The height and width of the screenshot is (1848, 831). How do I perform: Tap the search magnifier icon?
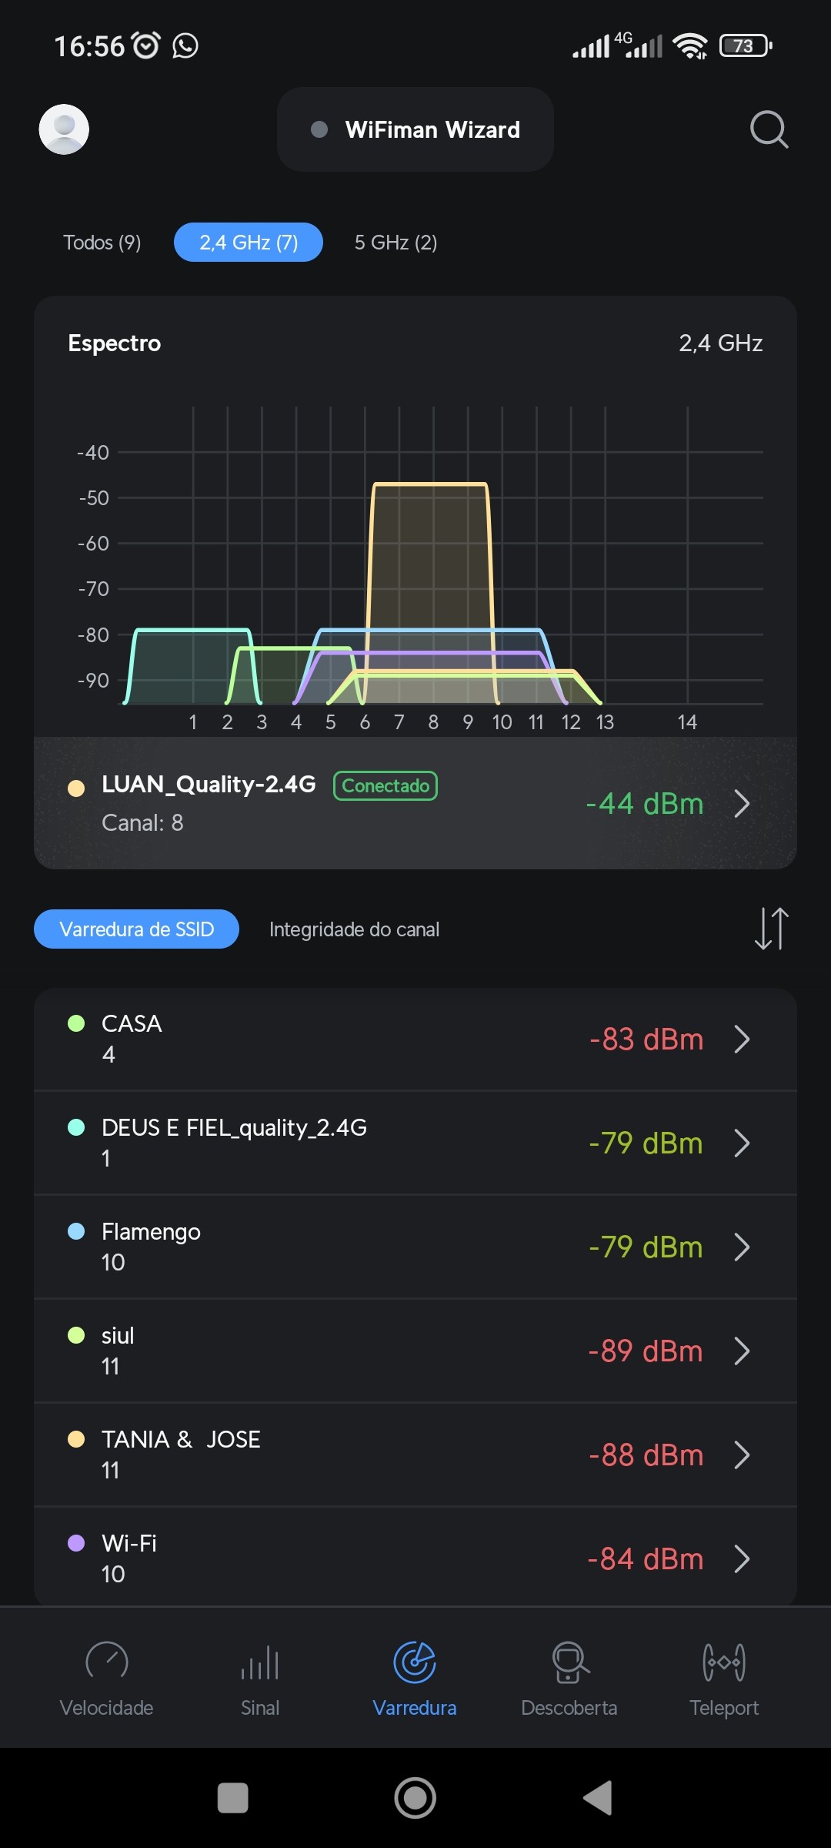769,129
